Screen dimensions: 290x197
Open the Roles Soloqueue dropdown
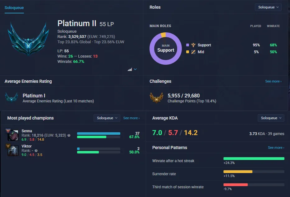click(268, 7)
